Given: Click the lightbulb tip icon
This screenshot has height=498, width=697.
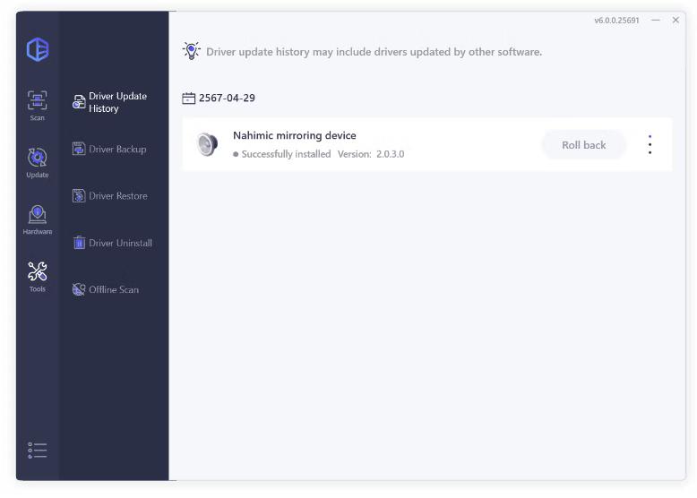Looking at the screenshot, I should [x=192, y=51].
